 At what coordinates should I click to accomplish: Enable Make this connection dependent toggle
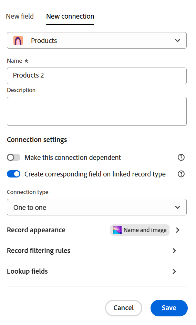click(x=14, y=158)
